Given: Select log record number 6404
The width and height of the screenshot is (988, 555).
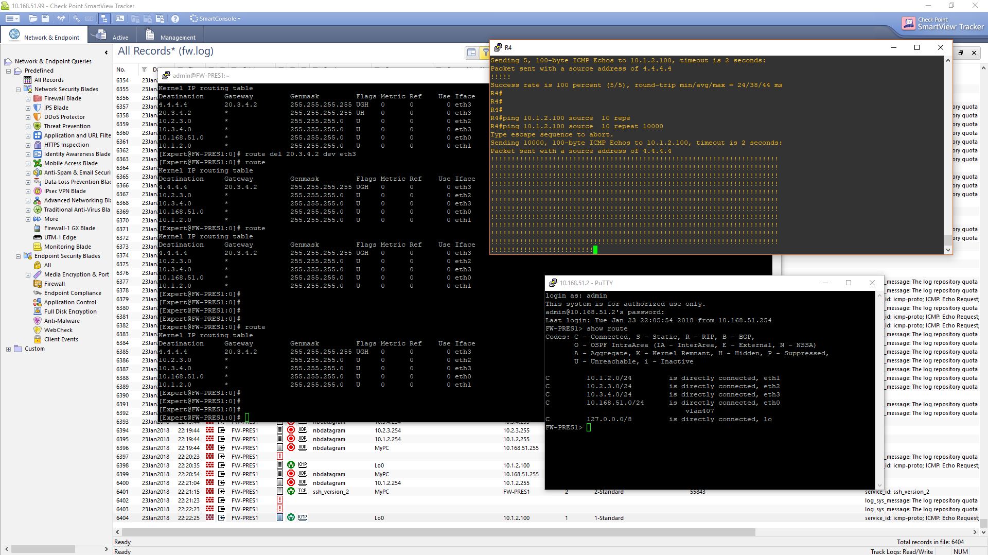Looking at the screenshot, I should (x=122, y=518).
